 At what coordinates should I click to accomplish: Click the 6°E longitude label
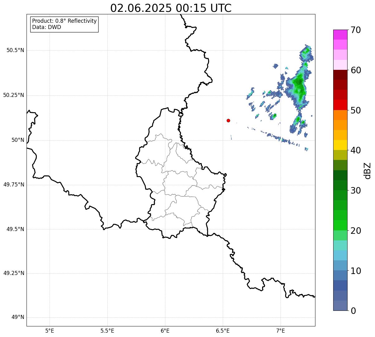tap(165, 331)
